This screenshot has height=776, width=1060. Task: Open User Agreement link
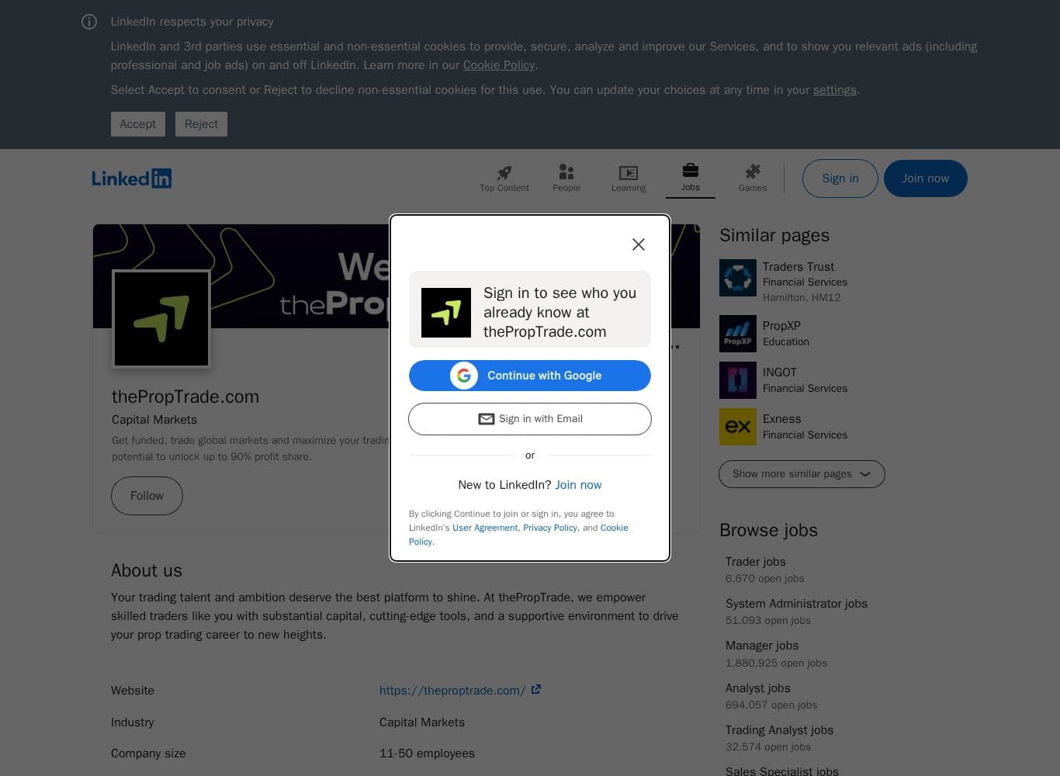(485, 528)
